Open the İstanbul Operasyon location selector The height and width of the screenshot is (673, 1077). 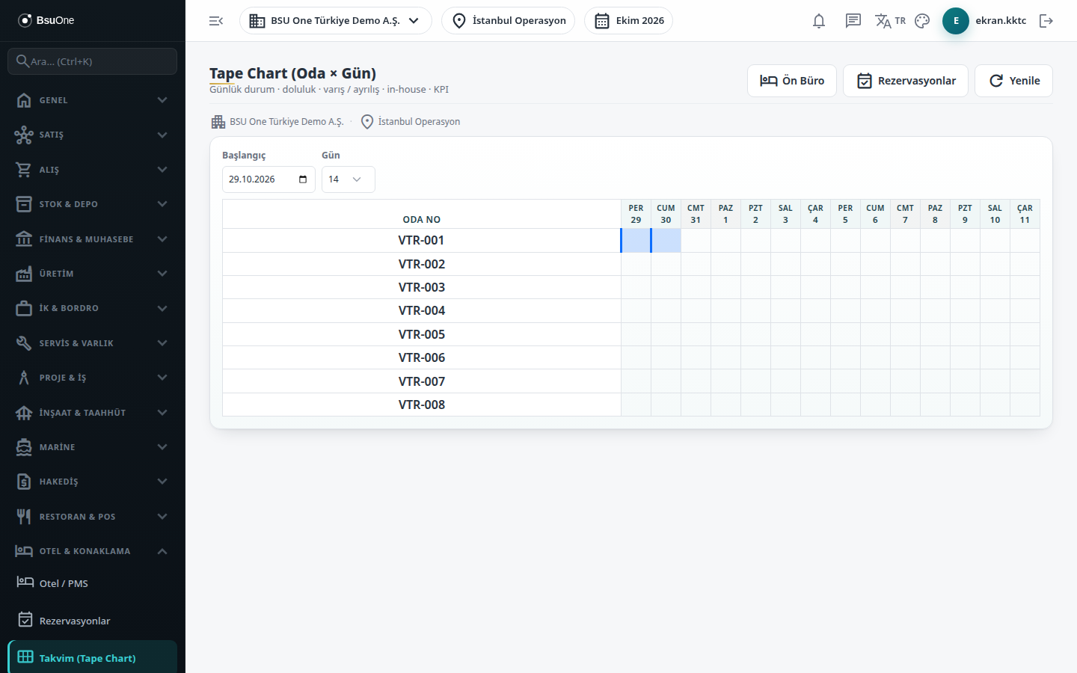[x=508, y=21]
